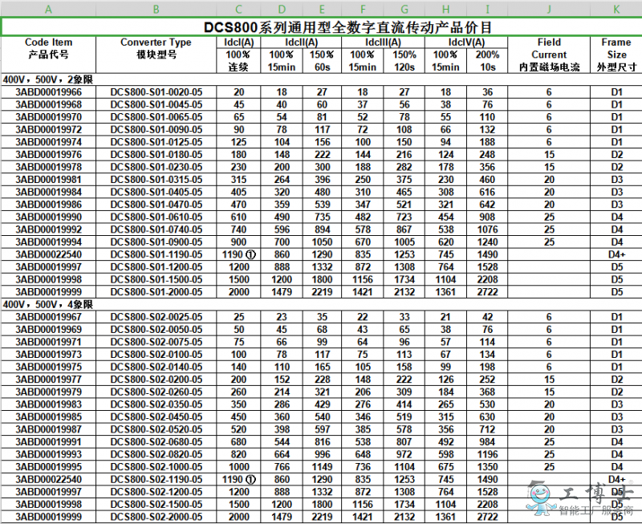Select column B header
This screenshot has width=642, height=524.
pos(156,9)
